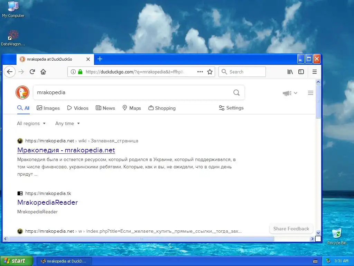The height and width of the screenshot is (266, 354).
Task: Reload the current page
Action: tap(32, 72)
